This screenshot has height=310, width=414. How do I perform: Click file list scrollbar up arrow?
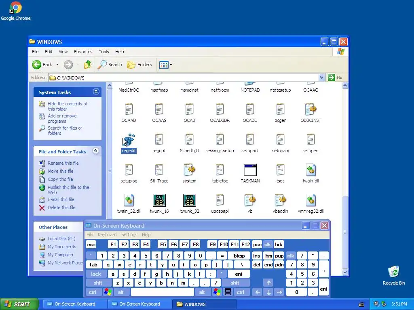click(x=345, y=86)
